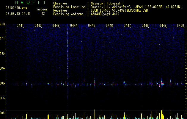The image size is (187, 119).
Task: Click the kHz axis unit label
Action: point(3,24)
